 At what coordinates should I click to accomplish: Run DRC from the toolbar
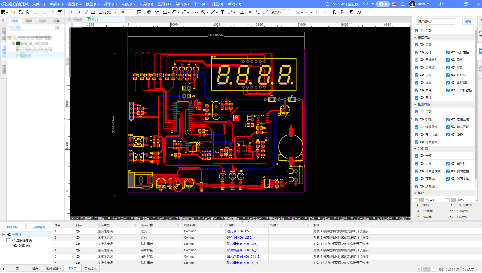coord(250,12)
